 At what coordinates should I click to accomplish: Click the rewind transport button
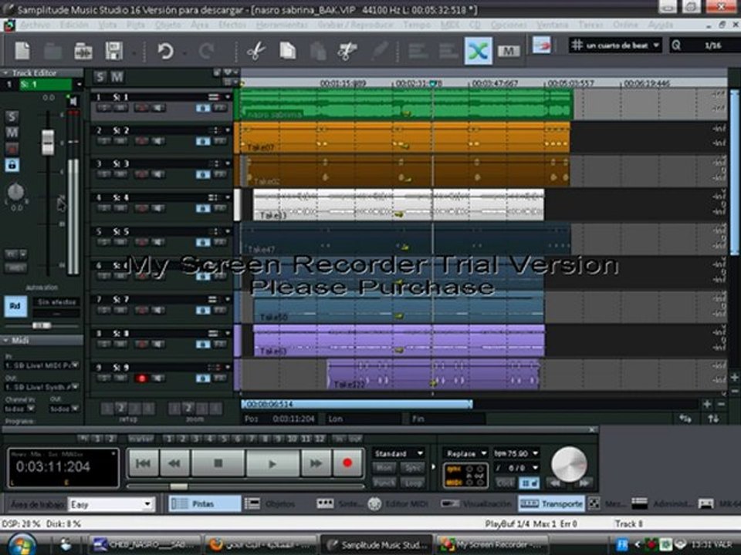pos(174,463)
